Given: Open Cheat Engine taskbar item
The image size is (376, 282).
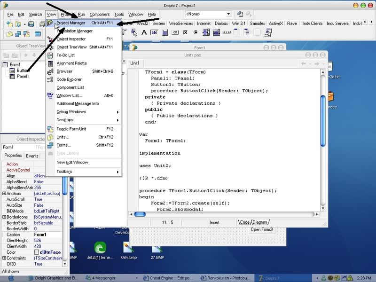Looking at the screenshot, I should pos(172,278).
